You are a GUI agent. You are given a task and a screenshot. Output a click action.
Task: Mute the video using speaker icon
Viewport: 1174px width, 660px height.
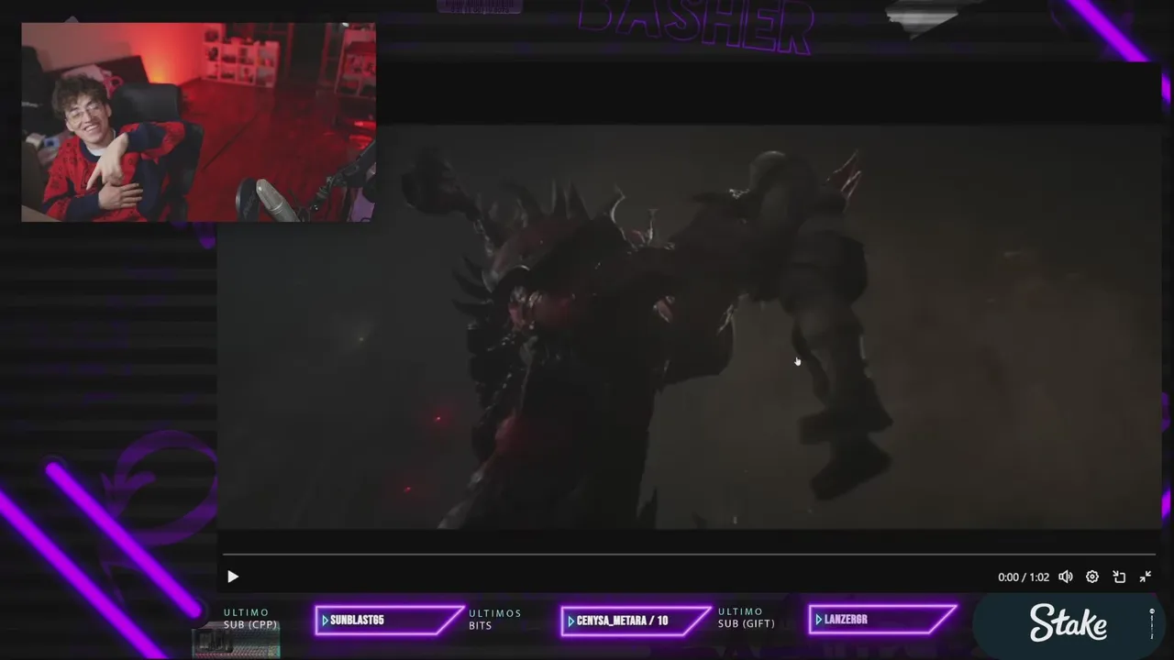[x=1066, y=577]
